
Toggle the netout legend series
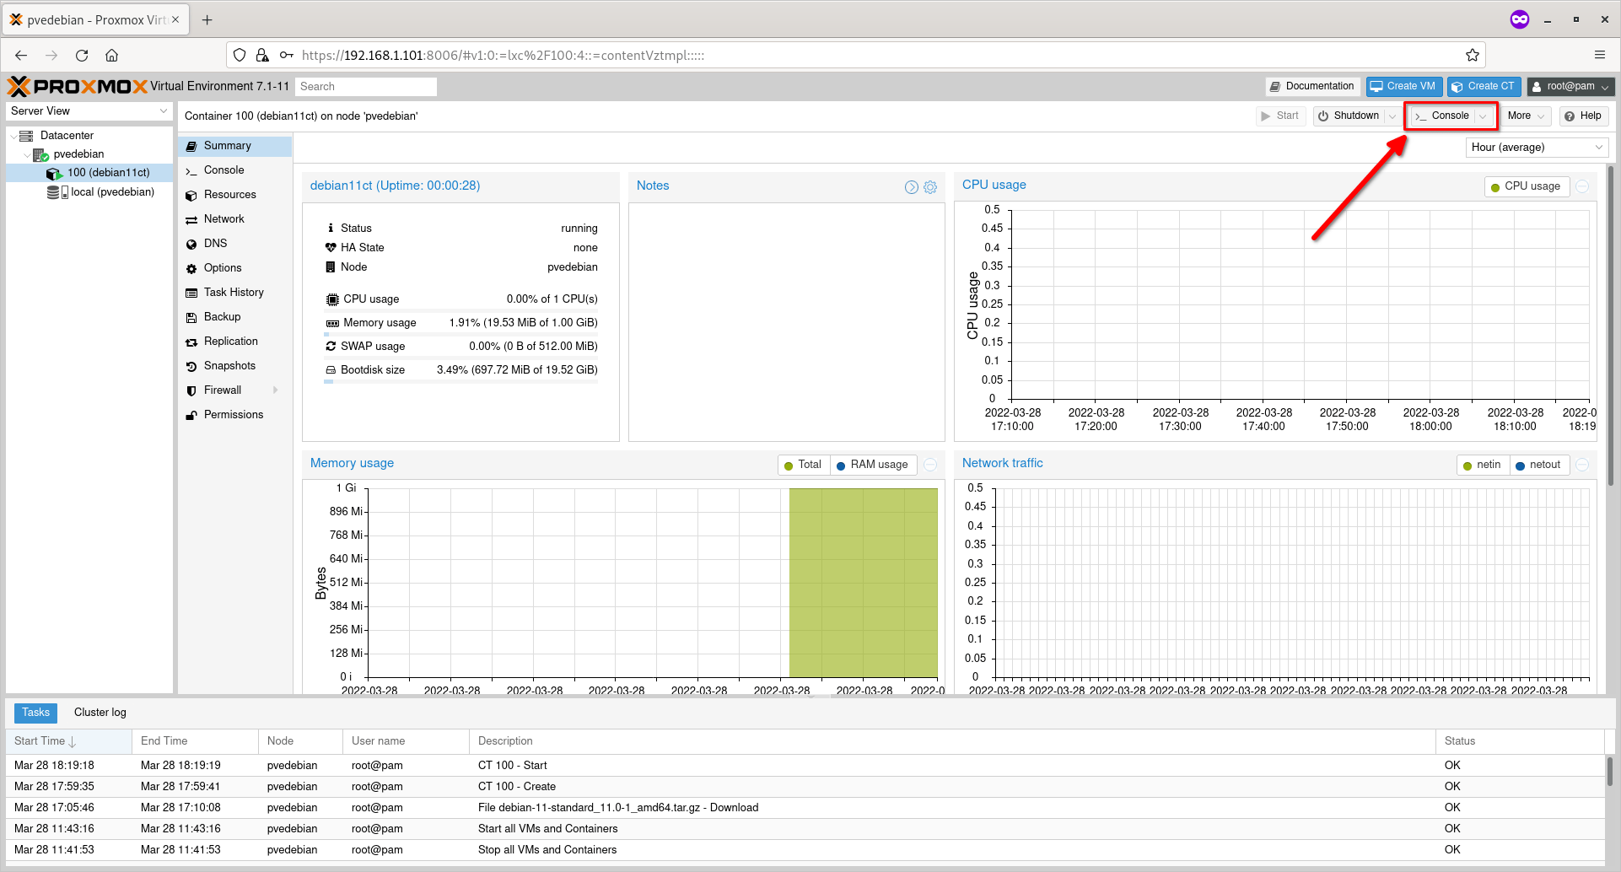coord(1539,465)
